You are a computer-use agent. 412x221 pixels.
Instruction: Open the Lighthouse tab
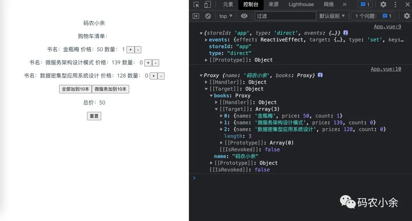(301, 5)
